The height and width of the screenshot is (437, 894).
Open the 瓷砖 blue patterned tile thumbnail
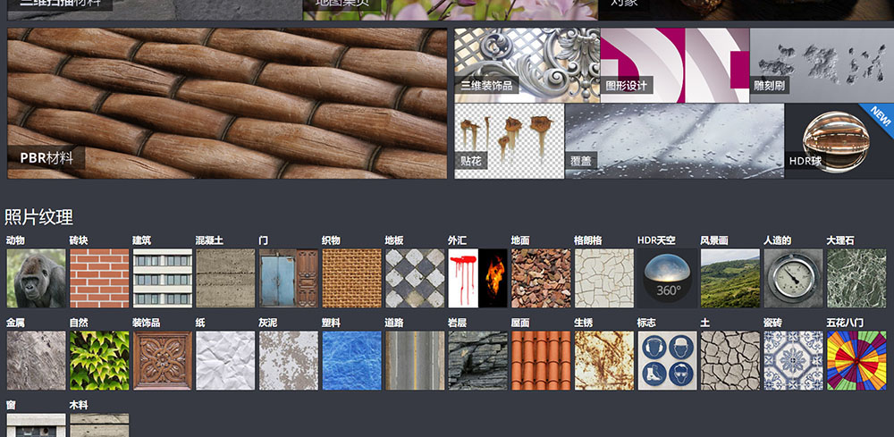[794, 361]
